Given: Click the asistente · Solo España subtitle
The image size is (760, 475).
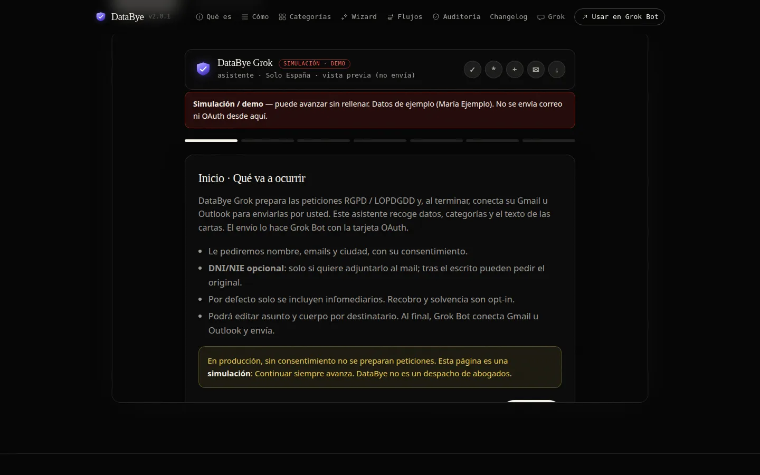Looking at the screenshot, I should click(316, 75).
